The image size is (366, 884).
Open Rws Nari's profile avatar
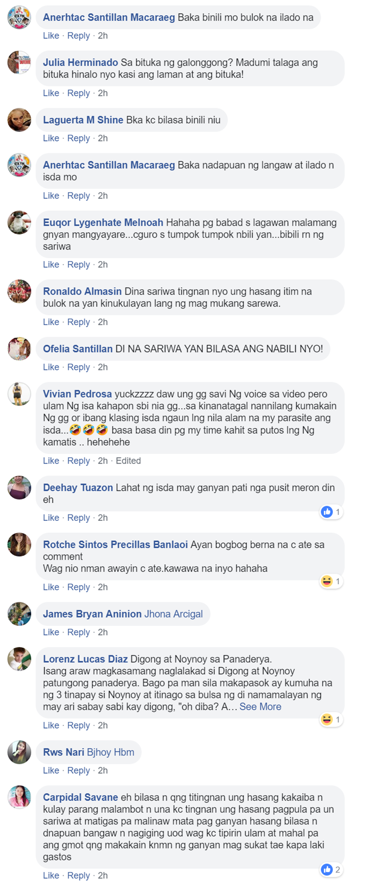click(20, 752)
